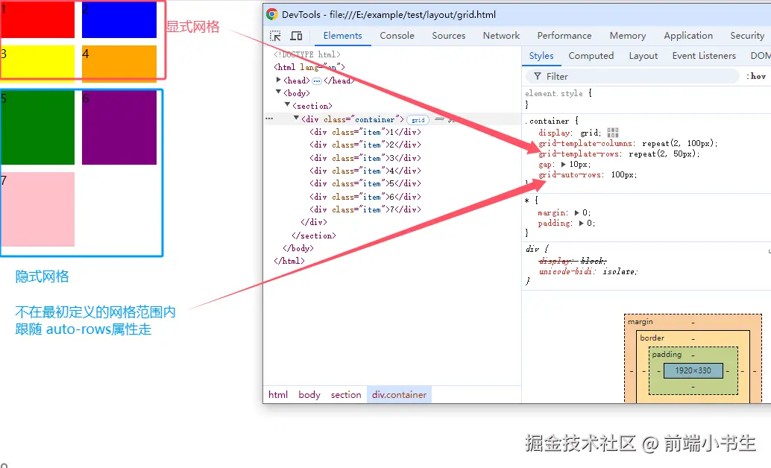771x468 pixels.
Task: Select the div item 6 DOM row
Action: (x=365, y=197)
